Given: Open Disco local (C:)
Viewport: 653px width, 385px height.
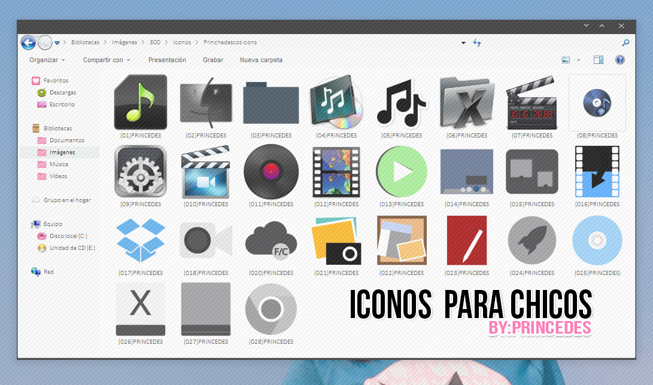Looking at the screenshot, I should (x=68, y=236).
